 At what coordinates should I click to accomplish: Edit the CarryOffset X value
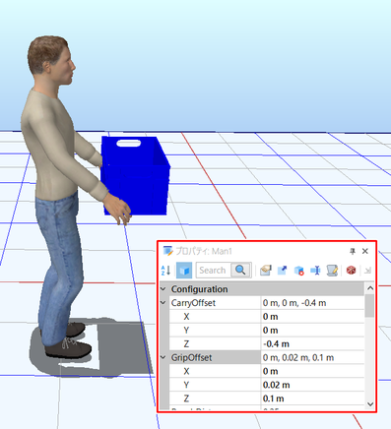(x=312, y=317)
